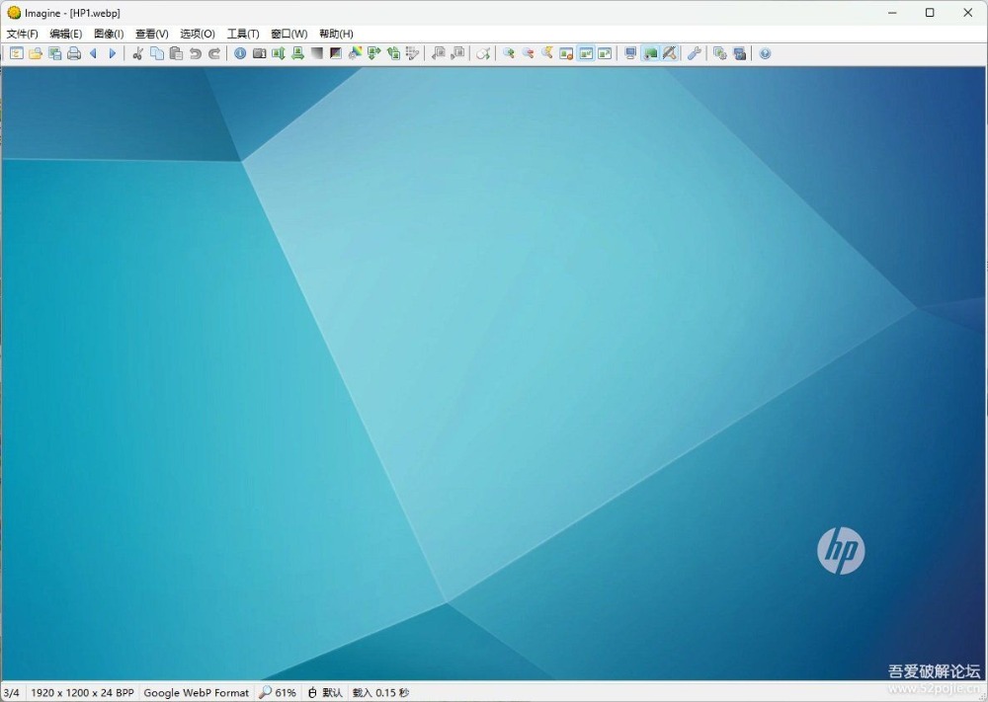The image size is (988, 702).
Task: Click the paste clipboard icon
Action: coord(176,53)
